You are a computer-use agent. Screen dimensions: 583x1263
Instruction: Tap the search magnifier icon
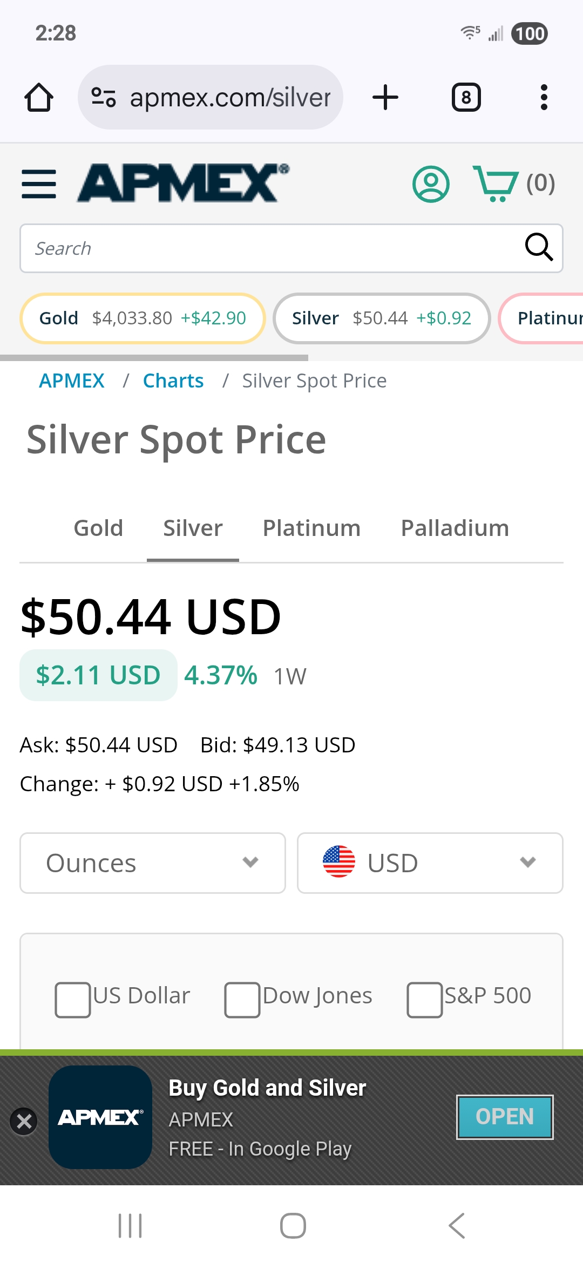539,248
